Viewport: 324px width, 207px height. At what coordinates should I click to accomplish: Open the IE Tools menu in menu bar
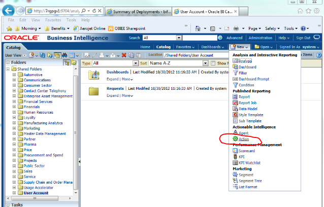[x=71, y=20]
